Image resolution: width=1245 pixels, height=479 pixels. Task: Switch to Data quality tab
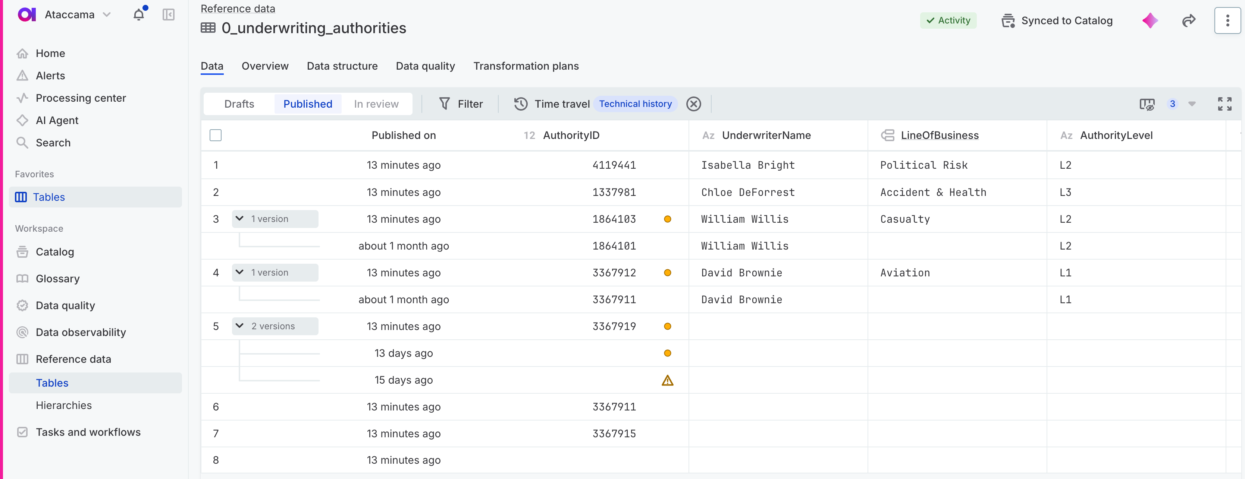pyautogui.click(x=425, y=66)
